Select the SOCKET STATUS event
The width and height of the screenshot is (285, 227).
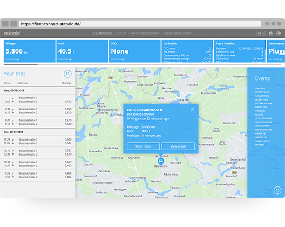262,141
